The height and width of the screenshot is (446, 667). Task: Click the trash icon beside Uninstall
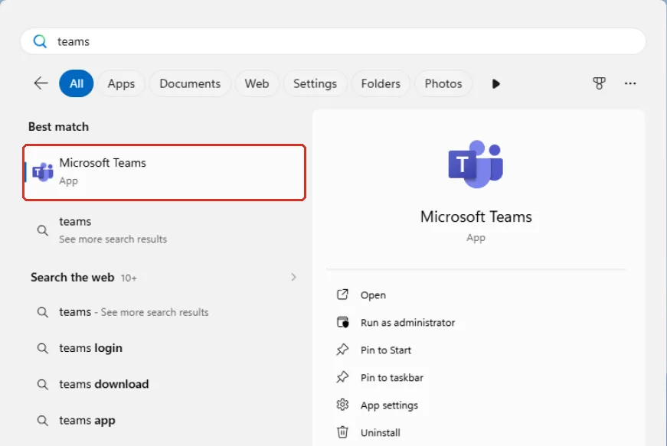342,432
